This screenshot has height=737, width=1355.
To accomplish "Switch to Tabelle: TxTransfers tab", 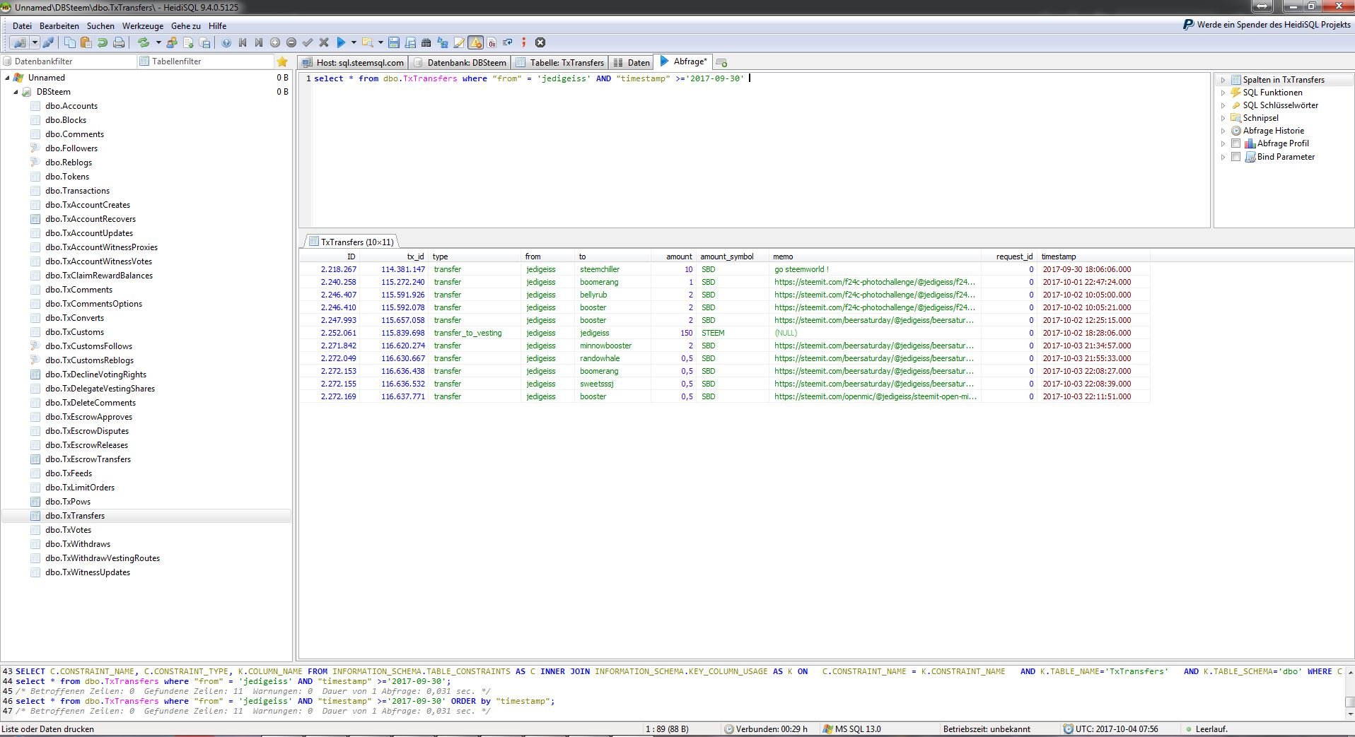I will pyautogui.click(x=560, y=62).
